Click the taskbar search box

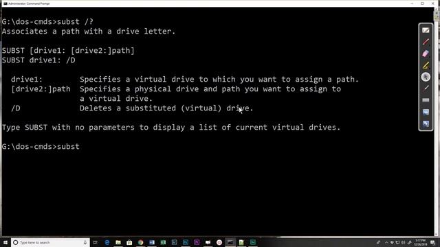[x=50, y=242]
